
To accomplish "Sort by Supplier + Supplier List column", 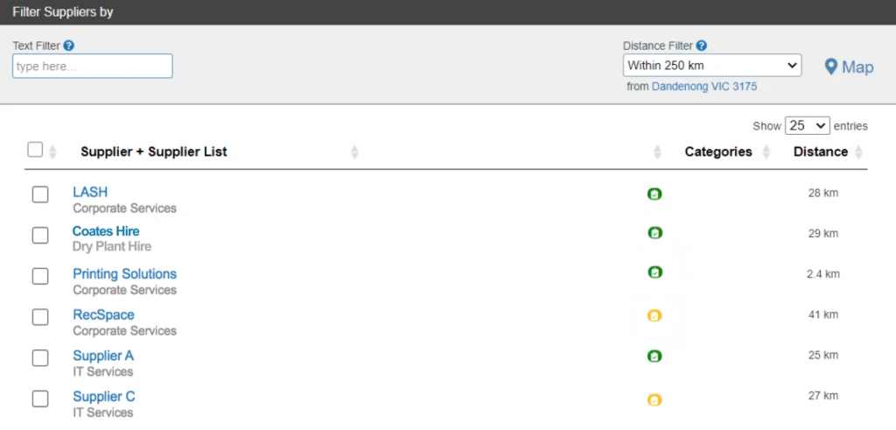I will tap(154, 152).
